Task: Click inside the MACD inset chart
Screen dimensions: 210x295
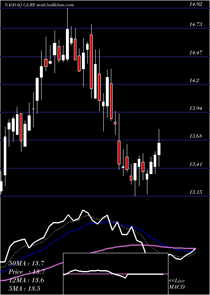Action: click(x=115, y=274)
